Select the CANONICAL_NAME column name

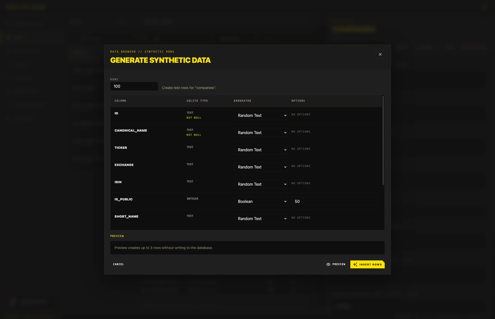pyautogui.click(x=131, y=130)
